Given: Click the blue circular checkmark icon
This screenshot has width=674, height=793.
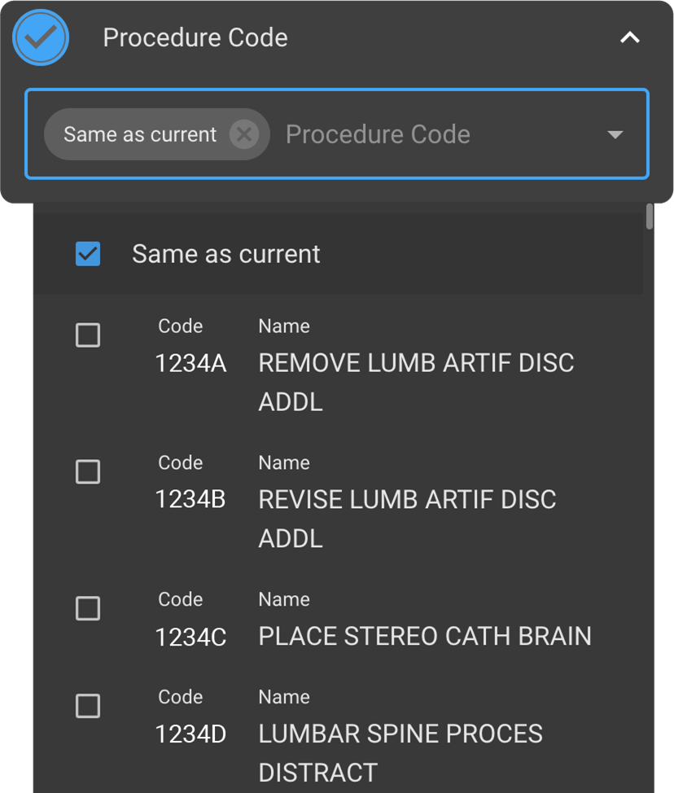Looking at the screenshot, I should coord(41,37).
